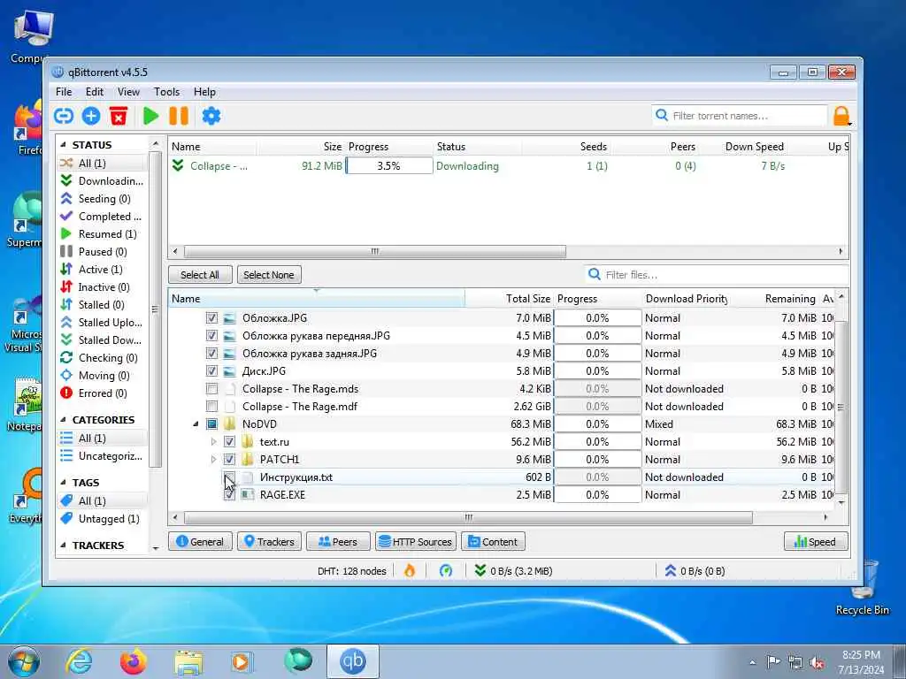Open the View menu

coord(128,92)
